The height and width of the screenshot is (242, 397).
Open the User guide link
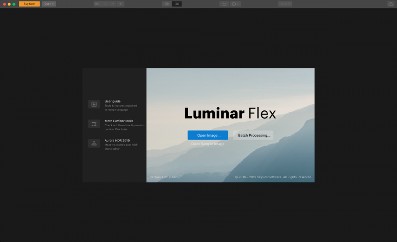pyautogui.click(x=113, y=101)
